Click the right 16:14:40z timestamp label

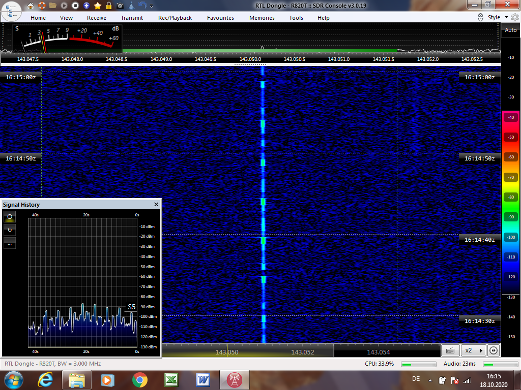coord(479,240)
